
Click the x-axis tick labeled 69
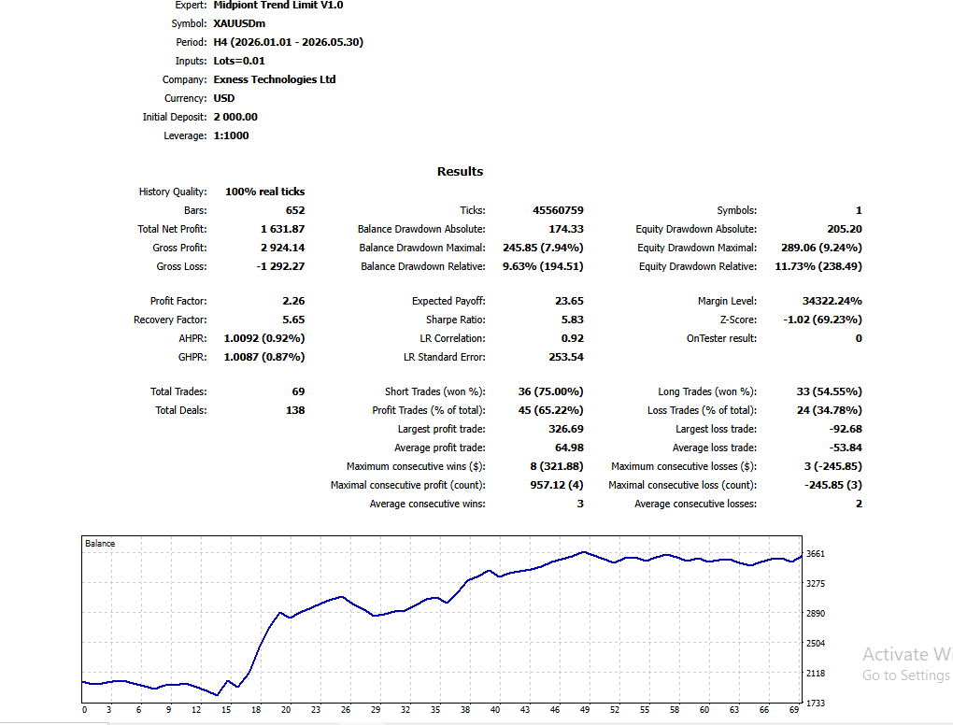coord(794,710)
